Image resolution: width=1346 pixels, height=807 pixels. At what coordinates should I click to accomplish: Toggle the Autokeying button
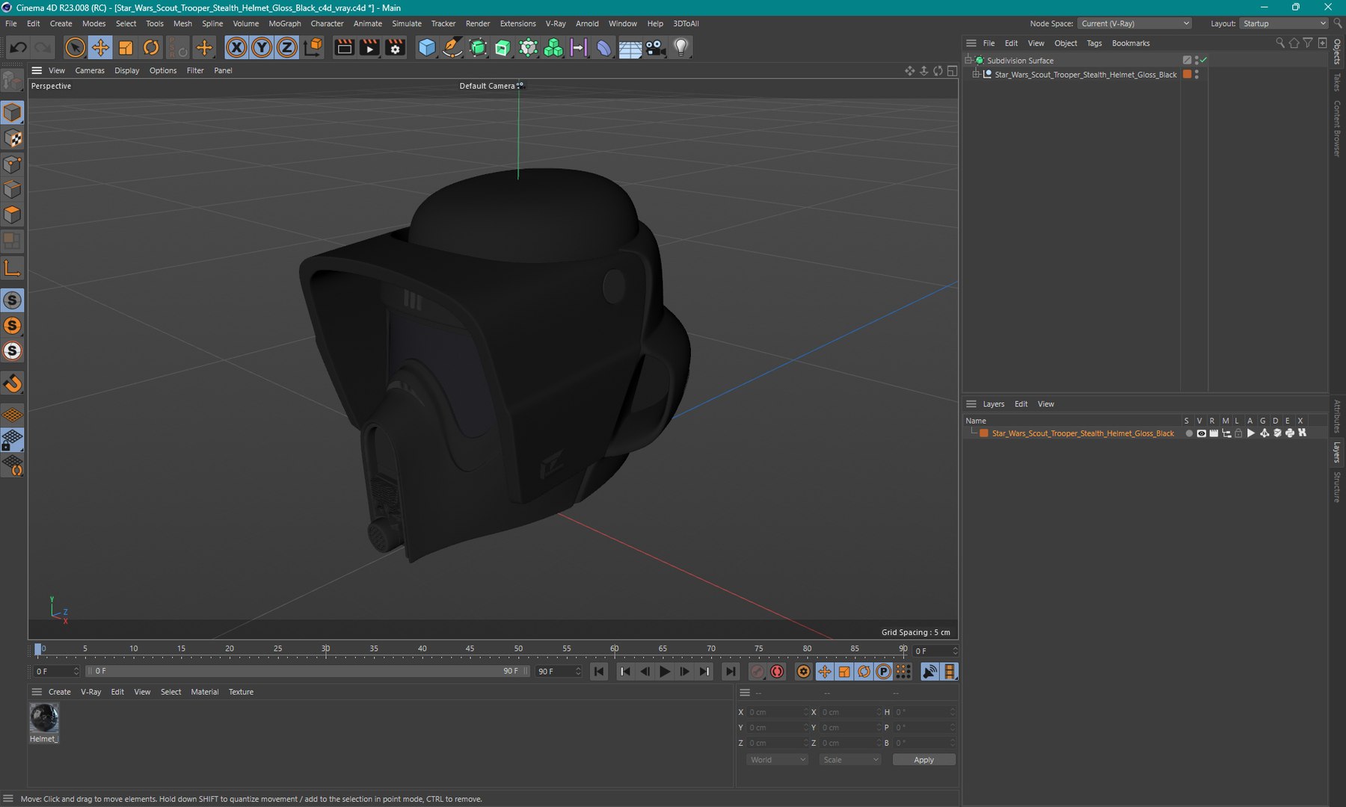point(777,672)
